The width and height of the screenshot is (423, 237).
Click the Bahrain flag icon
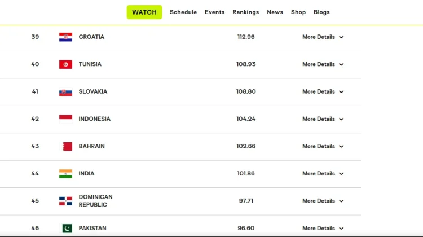[65, 146]
